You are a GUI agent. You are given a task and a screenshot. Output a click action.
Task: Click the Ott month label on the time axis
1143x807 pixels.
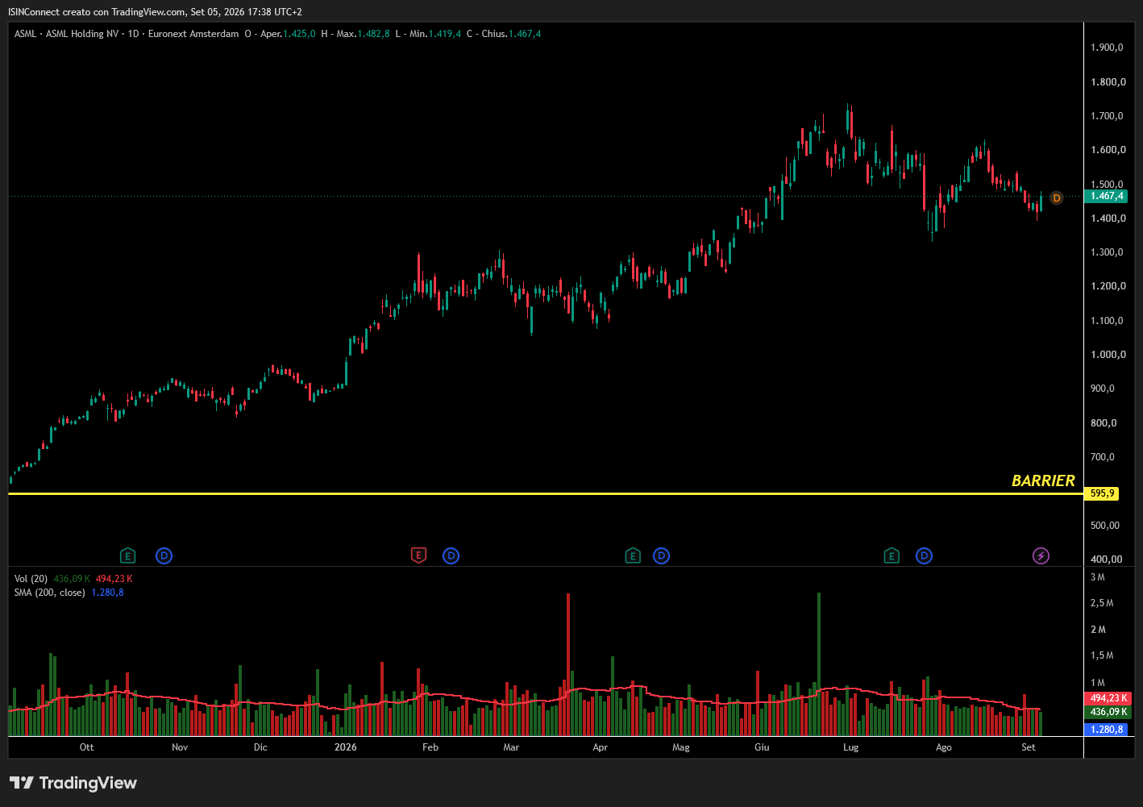[x=87, y=747]
